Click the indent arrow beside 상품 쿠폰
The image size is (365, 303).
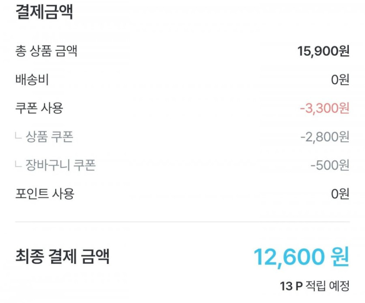tap(18, 137)
